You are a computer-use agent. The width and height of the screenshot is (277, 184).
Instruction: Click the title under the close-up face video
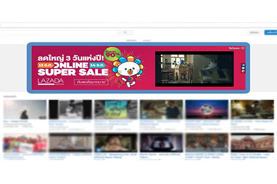115,156
